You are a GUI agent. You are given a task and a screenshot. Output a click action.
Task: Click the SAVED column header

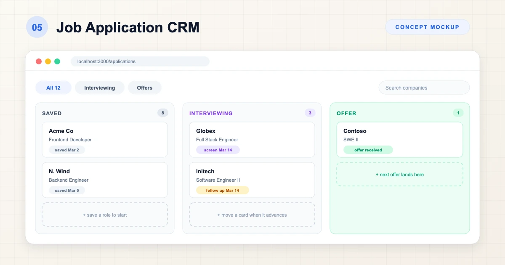point(52,113)
